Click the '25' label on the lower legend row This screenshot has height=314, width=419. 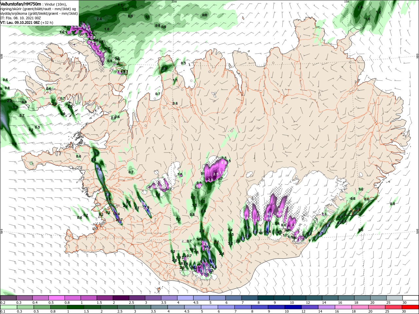pos(388,312)
